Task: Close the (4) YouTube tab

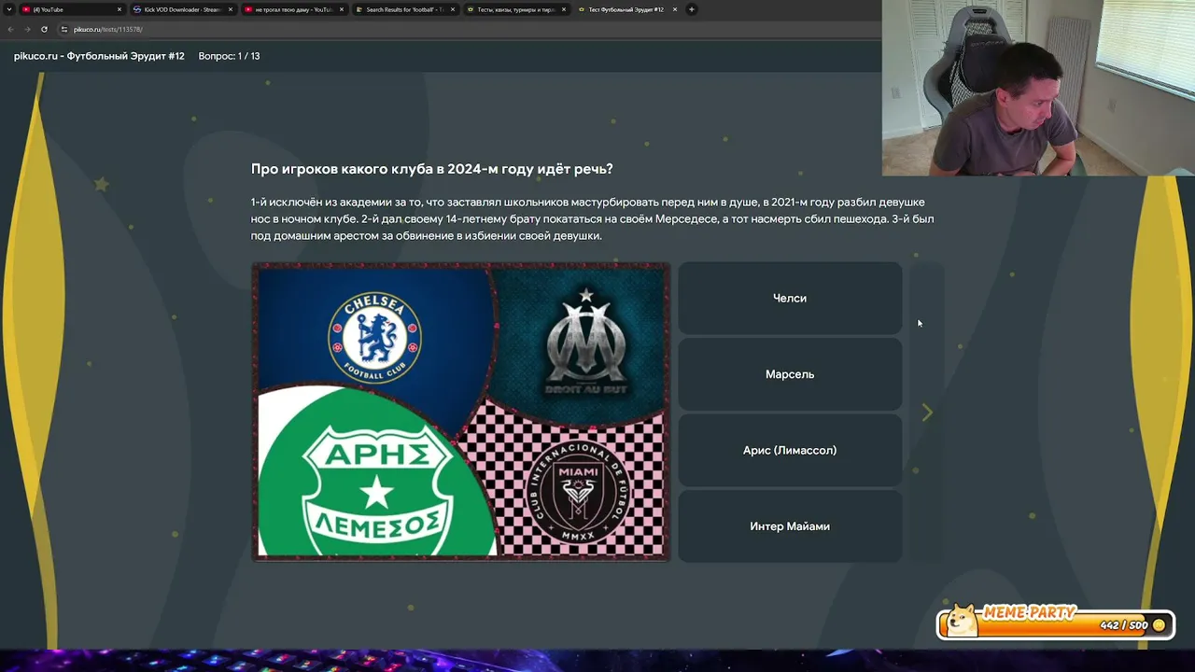Action: [x=119, y=9]
